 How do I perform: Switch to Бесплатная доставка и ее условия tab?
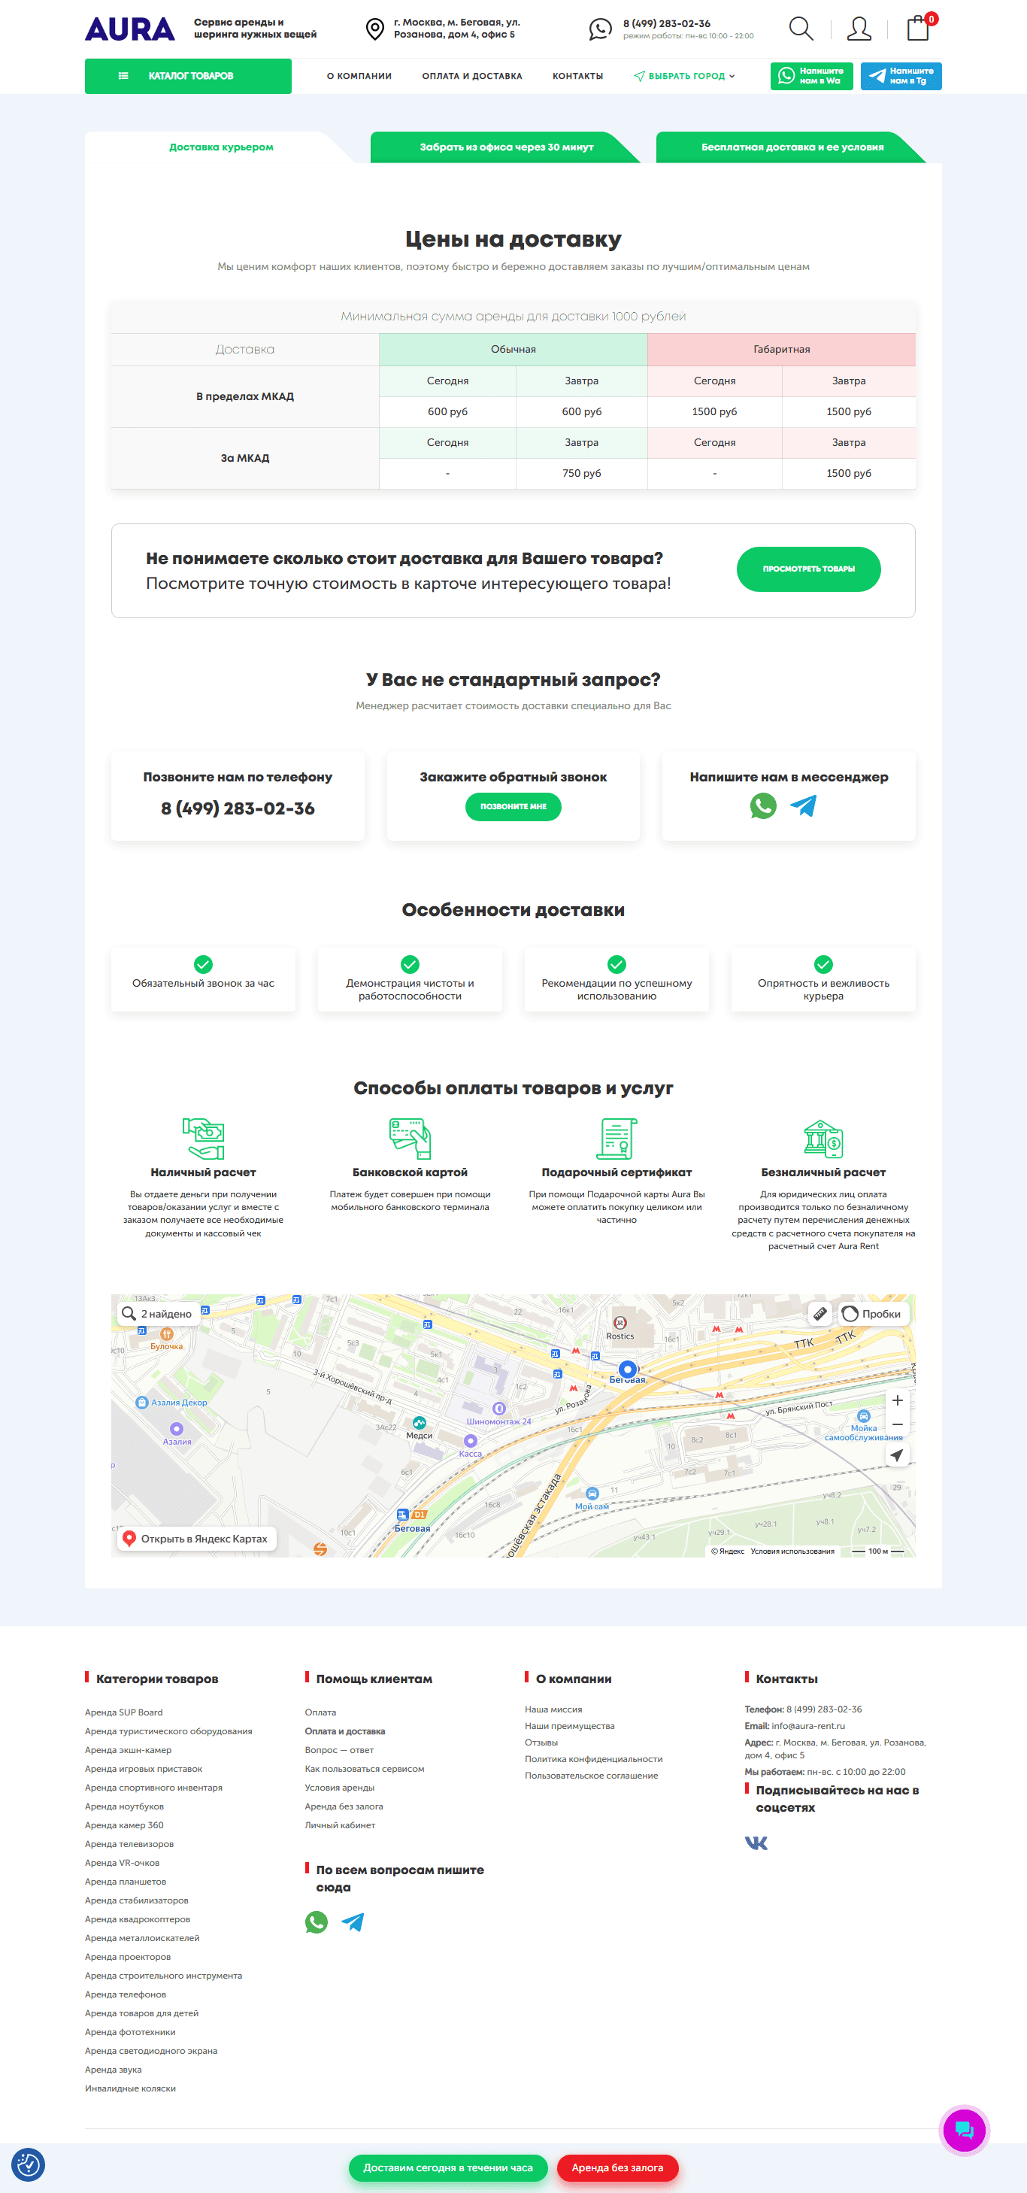(x=792, y=147)
